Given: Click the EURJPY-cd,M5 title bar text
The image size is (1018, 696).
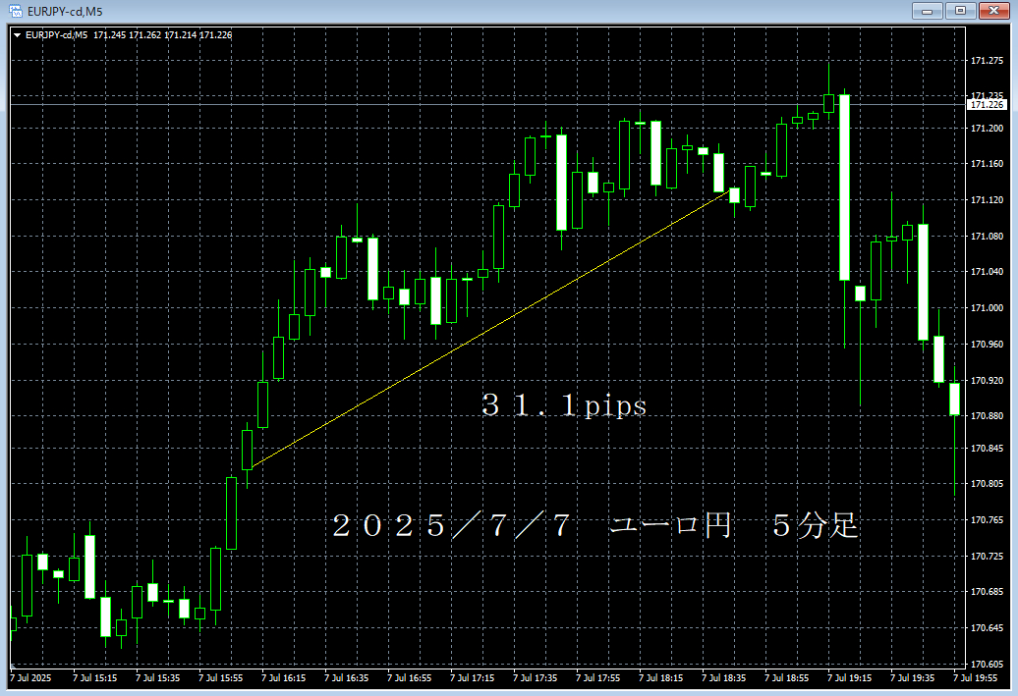Looking at the screenshot, I should click(65, 11).
